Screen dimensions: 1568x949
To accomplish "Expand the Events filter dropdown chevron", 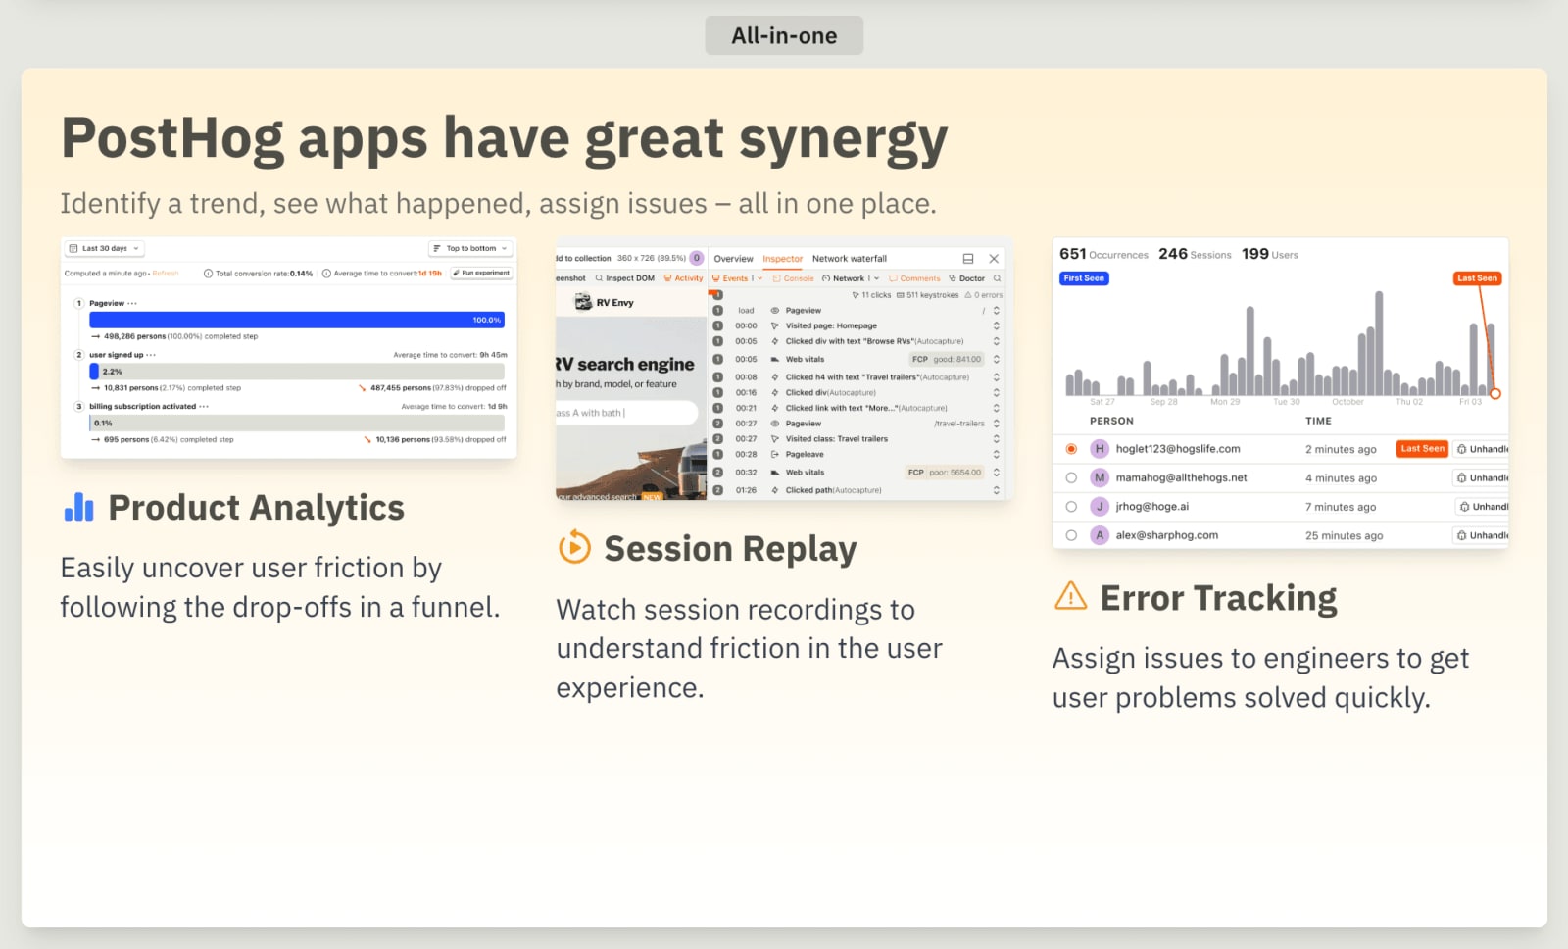I will tap(760, 278).
